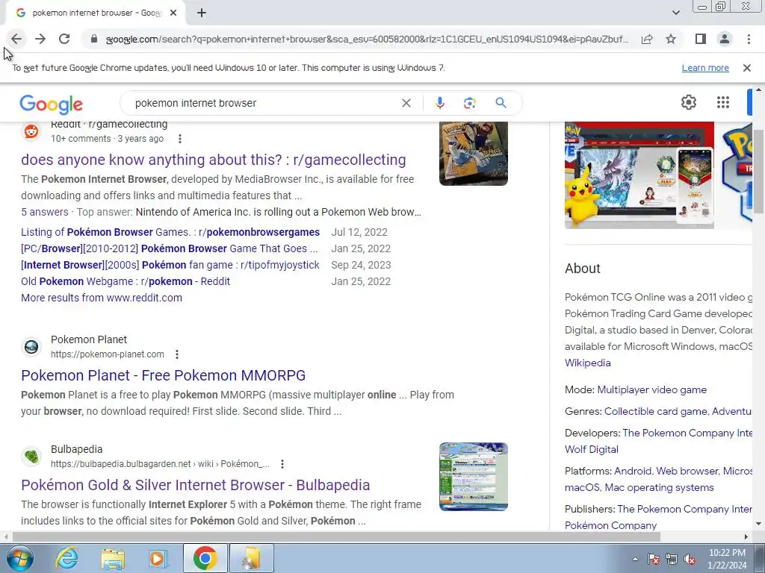Search by image with Google Lens icon
The width and height of the screenshot is (765, 573).
tap(469, 103)
